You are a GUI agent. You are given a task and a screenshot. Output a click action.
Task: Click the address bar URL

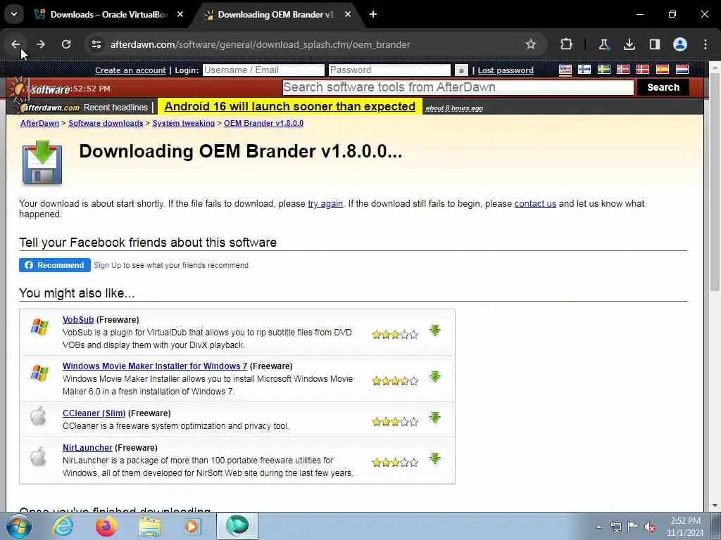(260, 44)
